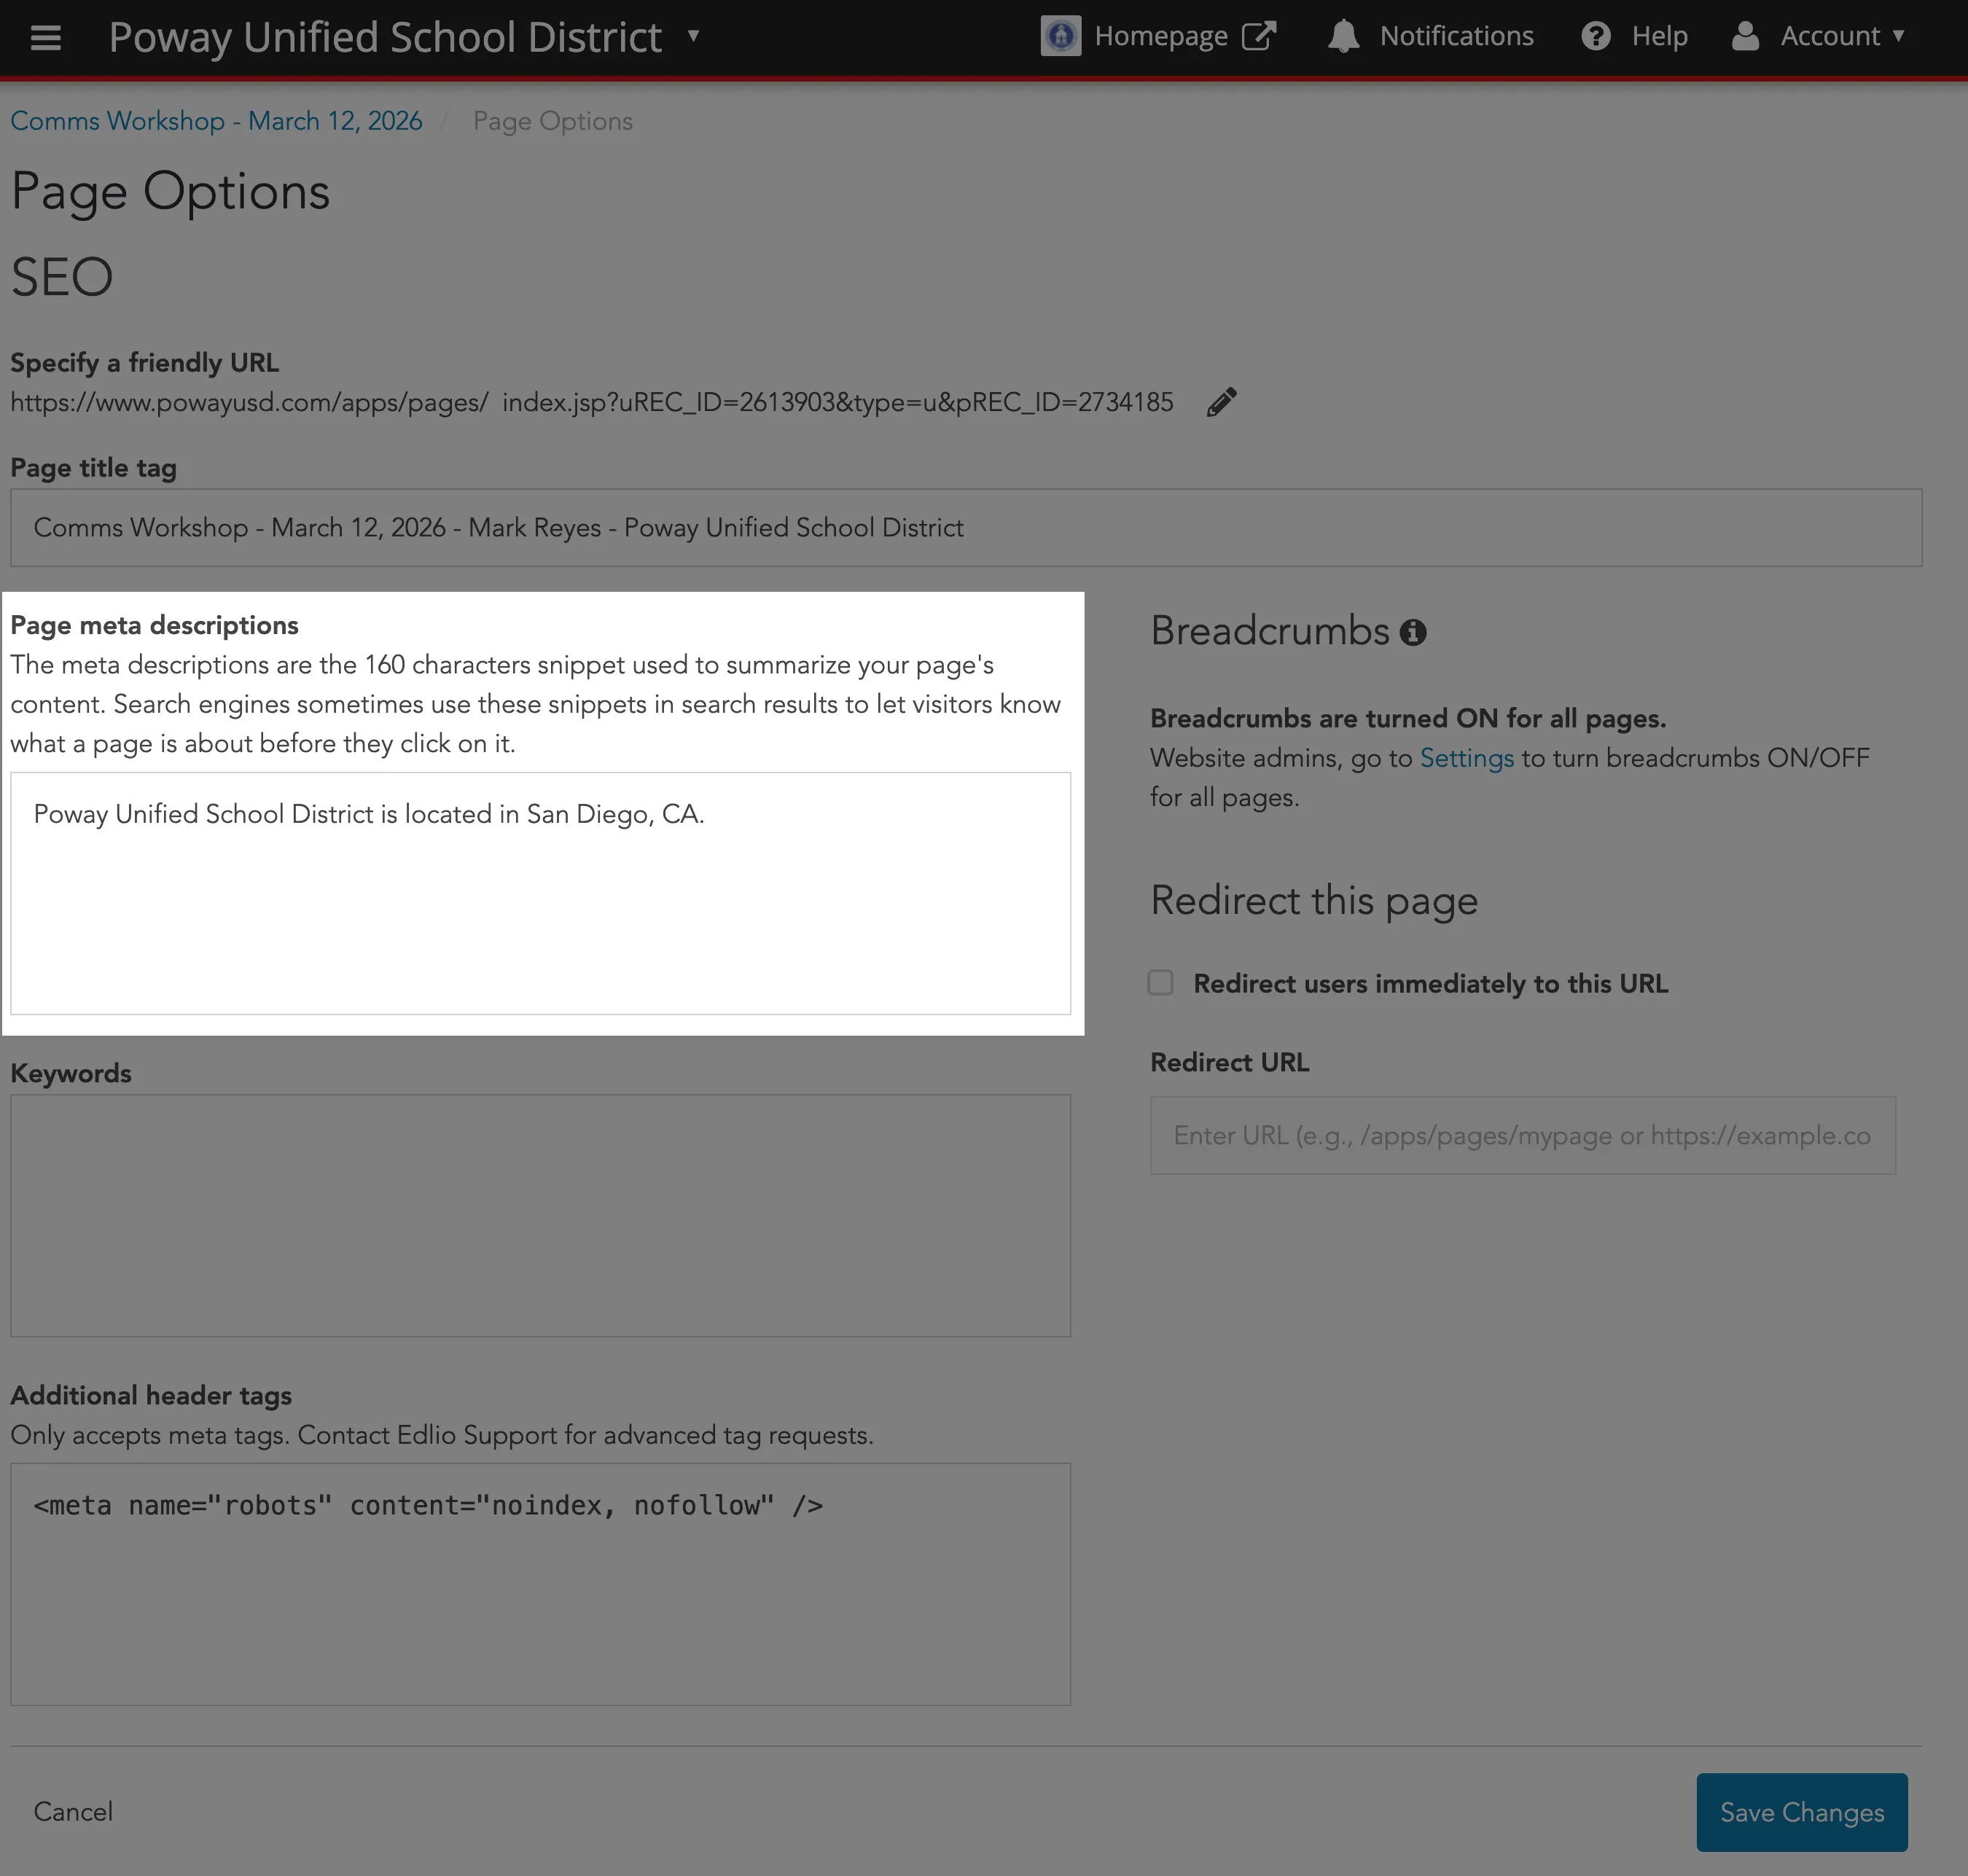Click the Page Options breadcrumb text

[x=552, y=121]
